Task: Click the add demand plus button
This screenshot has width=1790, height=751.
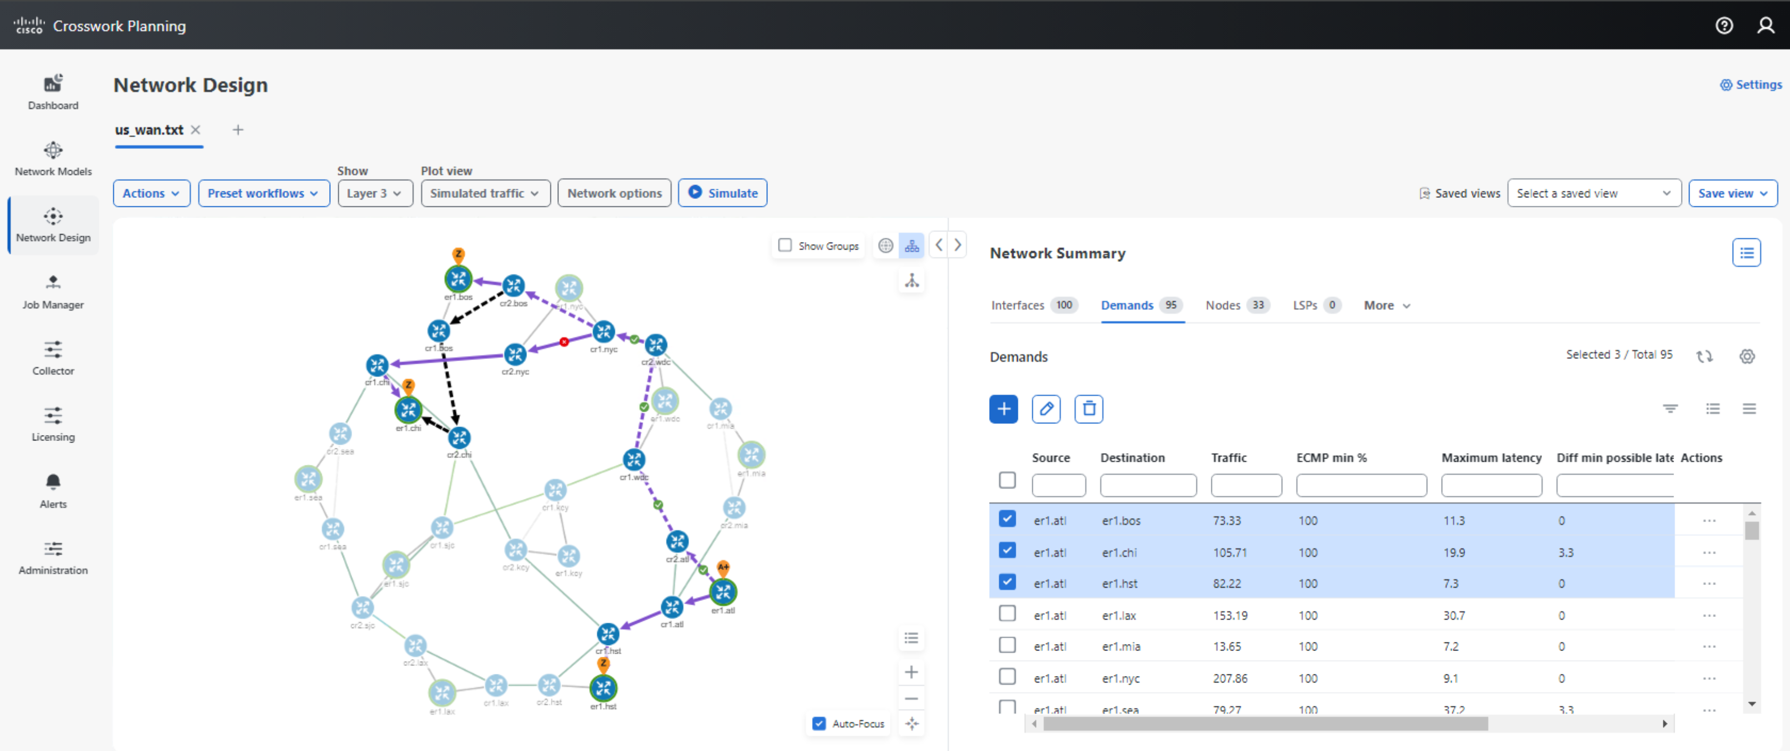Action: 1003,408
